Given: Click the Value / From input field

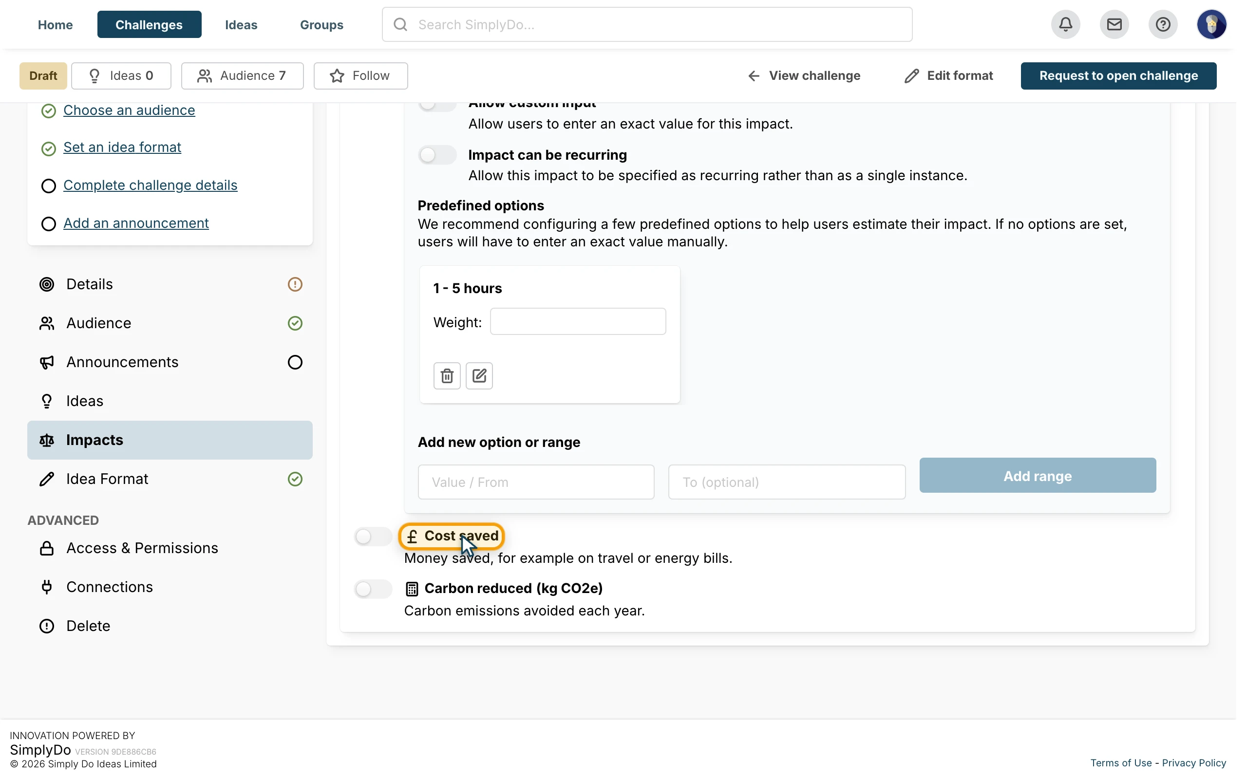Looking at the screenshot, I should click(536, 482).
